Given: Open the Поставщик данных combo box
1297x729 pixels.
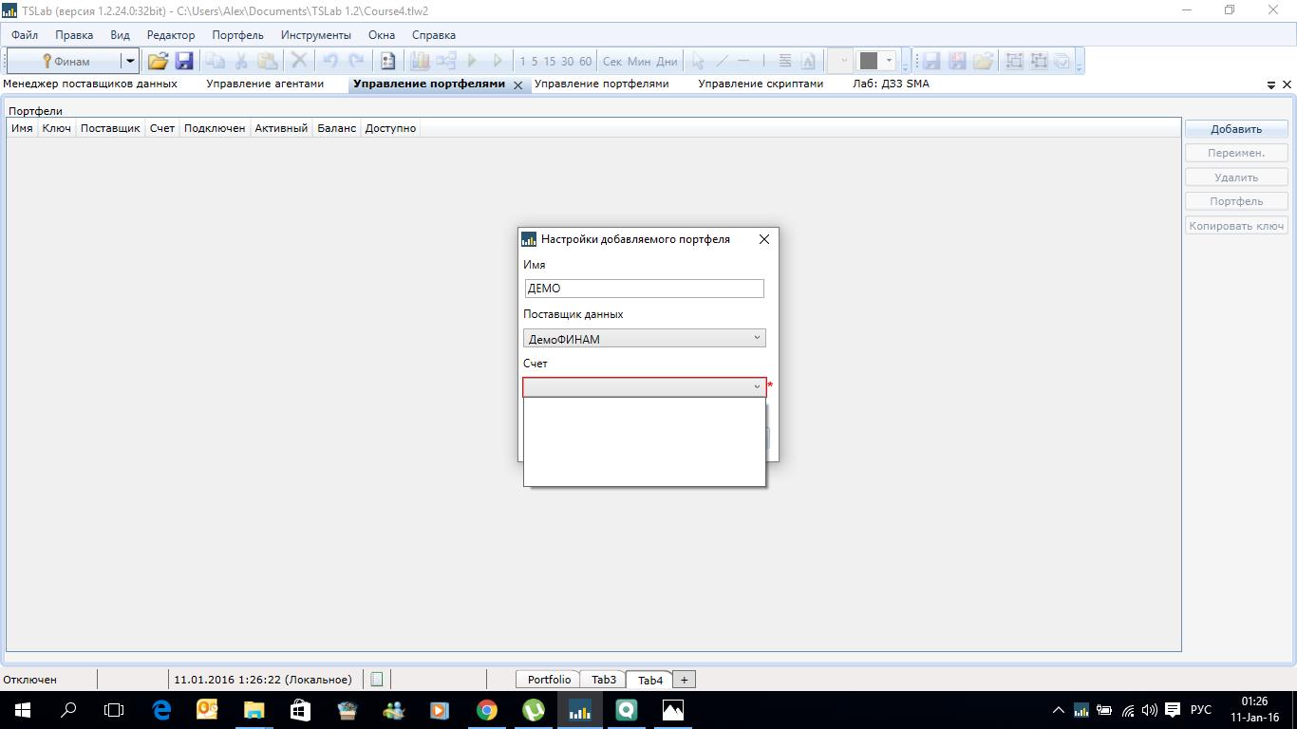Looking at the screenshot, I should (x=644, y=338).
